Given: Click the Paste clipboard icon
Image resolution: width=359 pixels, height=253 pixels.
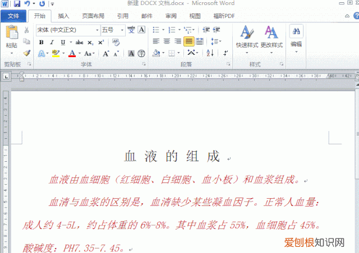Looking at the screenshot, I should [x=12, y=32].
